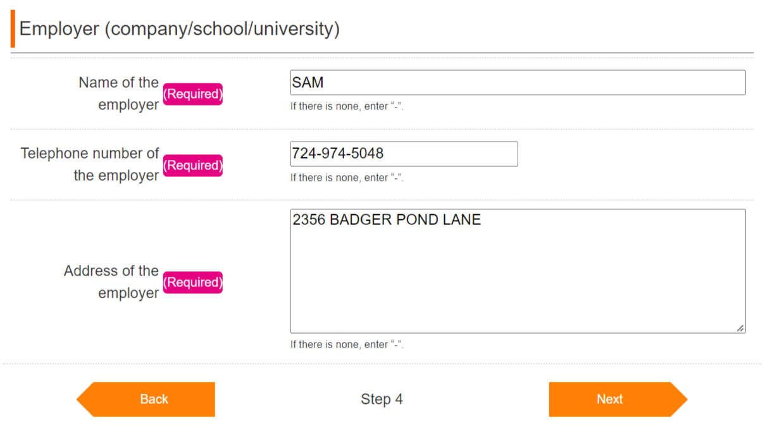Click the Employer (company/school/university) heading

(x=180, y=29)
